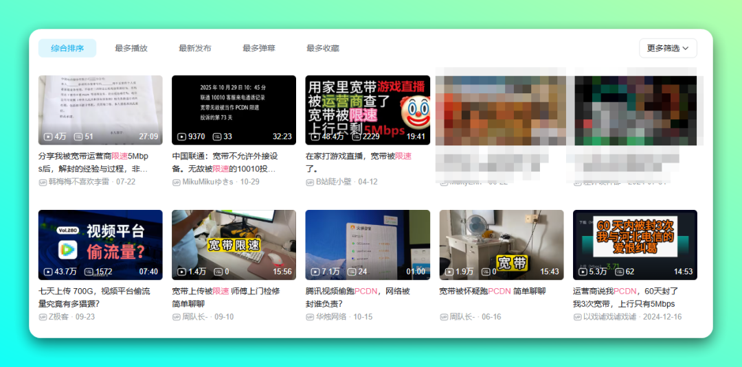
Task: Open the 宽带 fan-room thumbnail lasting 15:43
Action: 502,245
